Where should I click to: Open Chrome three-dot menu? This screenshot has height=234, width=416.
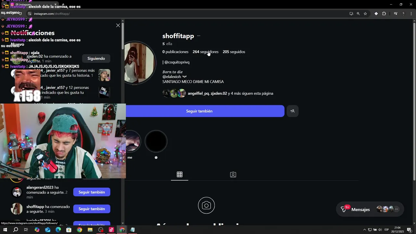point(411,14)
